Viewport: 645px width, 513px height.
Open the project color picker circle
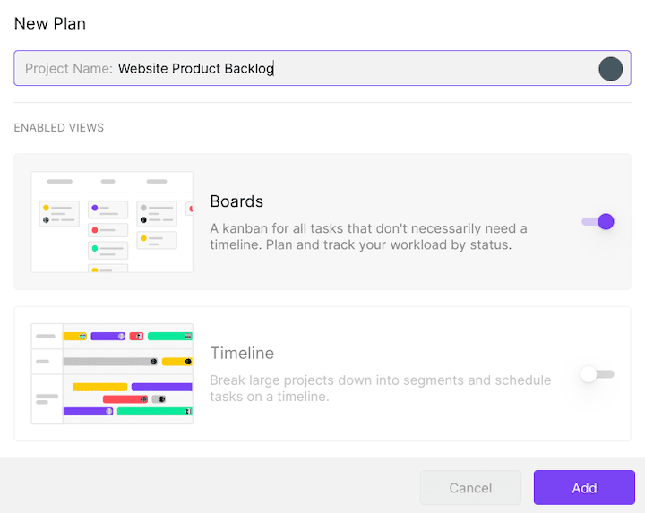pyautogui.click(x=610, y=69)
